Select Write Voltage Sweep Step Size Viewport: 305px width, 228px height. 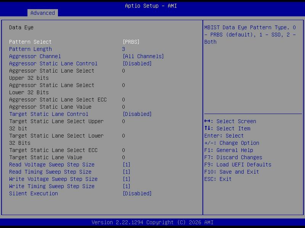click(53, 179)
